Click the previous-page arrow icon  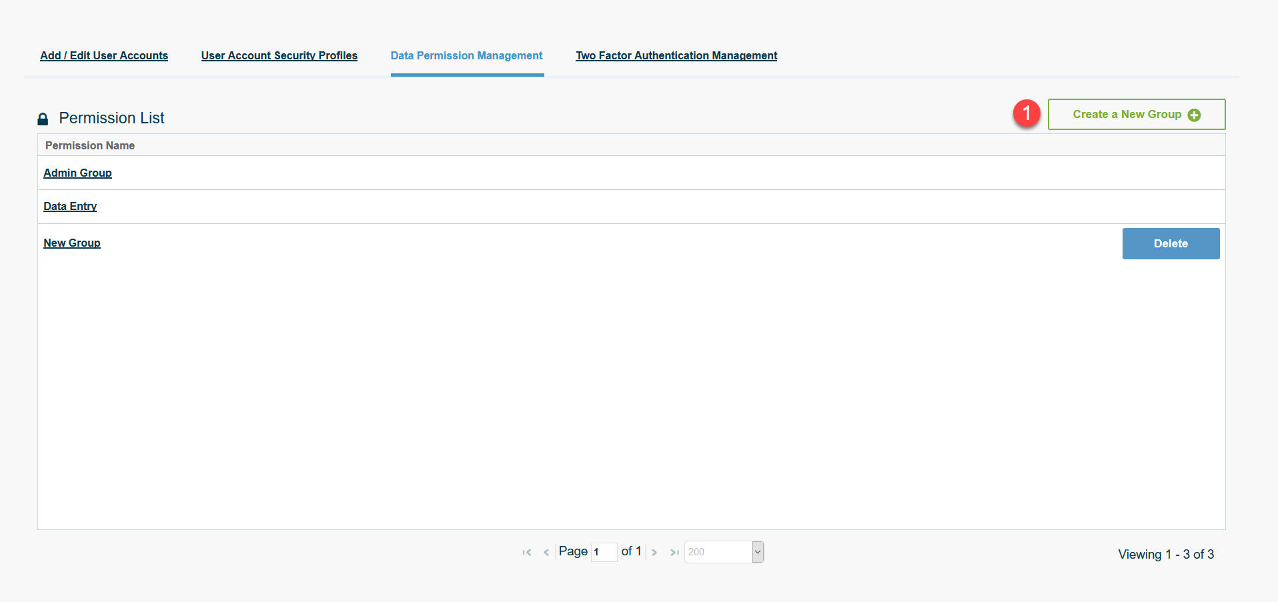click(546, 552)
